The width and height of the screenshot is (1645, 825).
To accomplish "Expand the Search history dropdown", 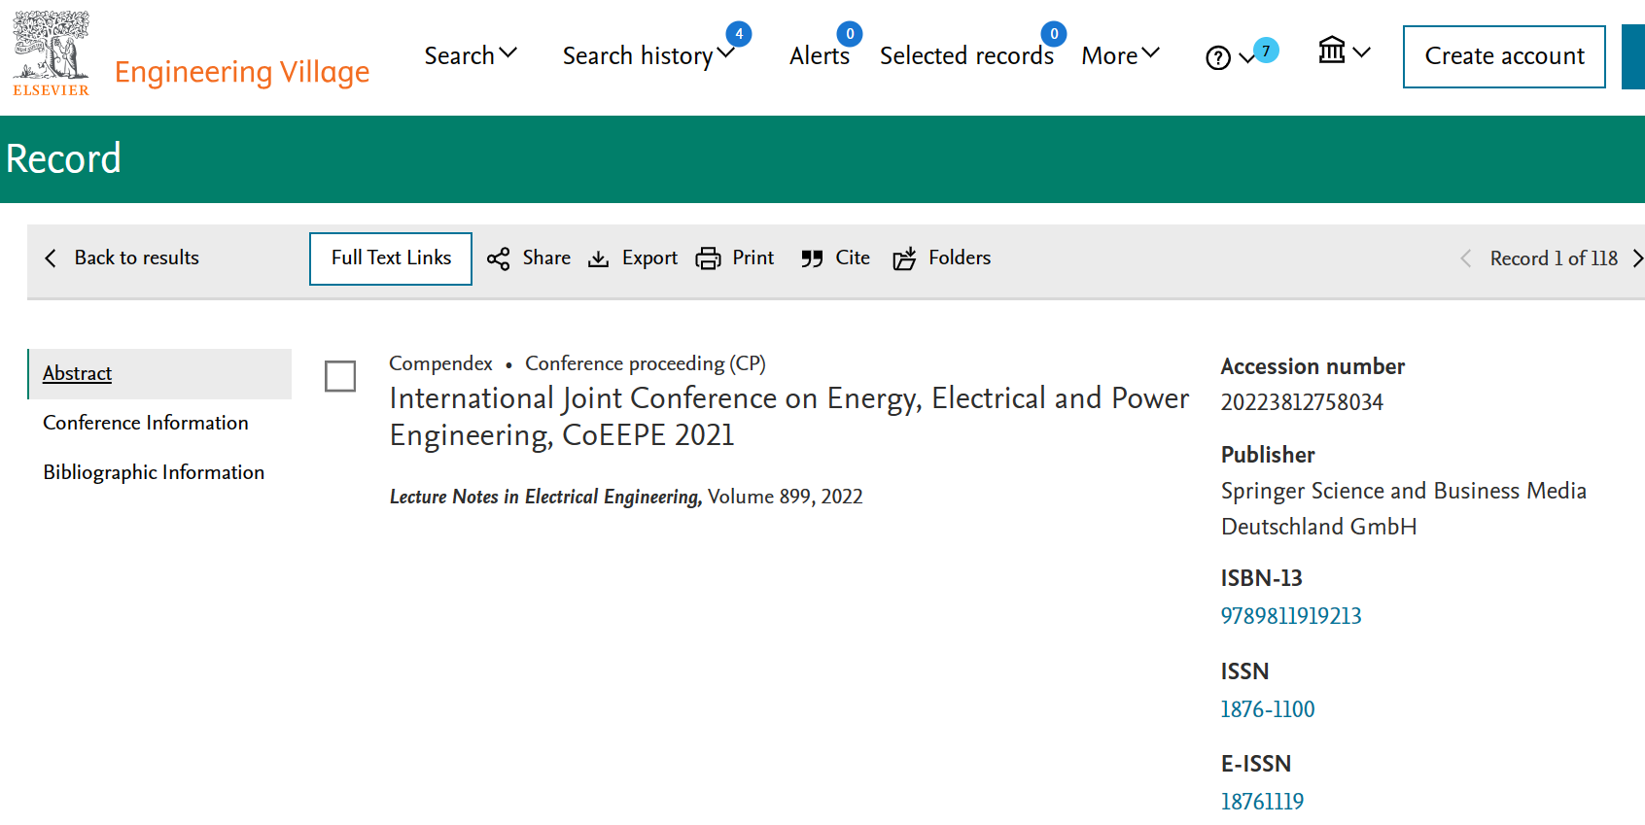I will tap(647, 56).
